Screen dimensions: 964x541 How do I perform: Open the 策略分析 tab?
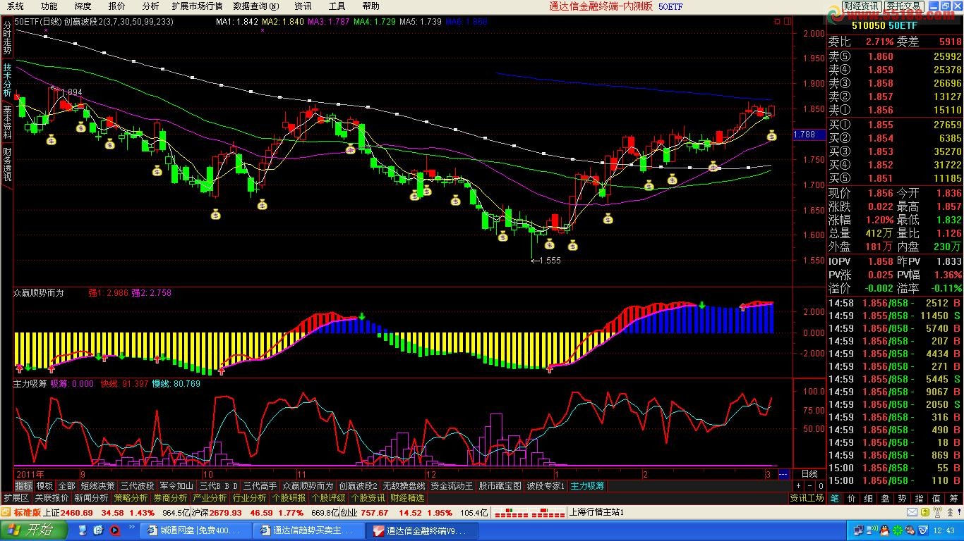(131, 498)
